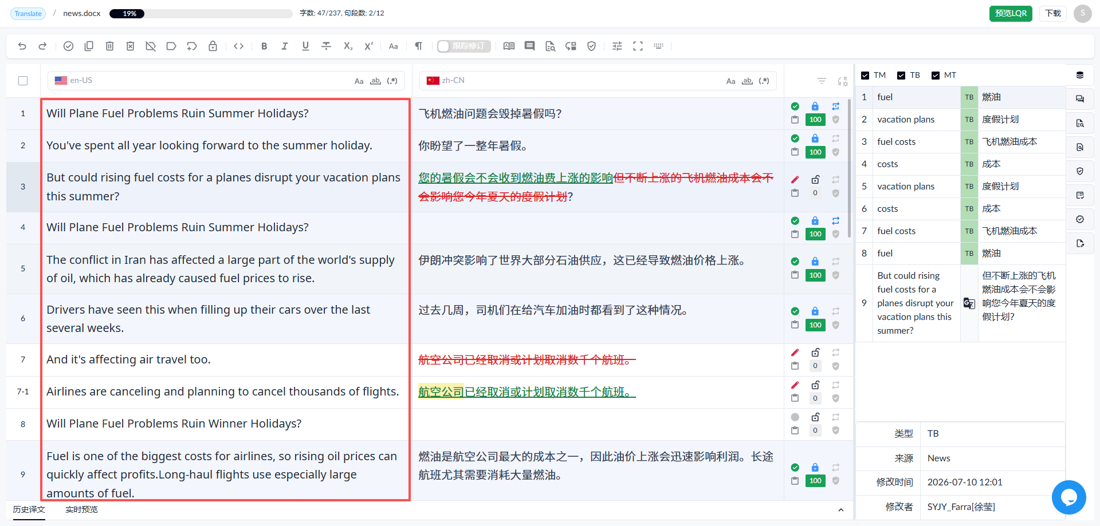Screen dimensions: 1100x526
Task: Apply bold formatting
Action: [264, 46]
